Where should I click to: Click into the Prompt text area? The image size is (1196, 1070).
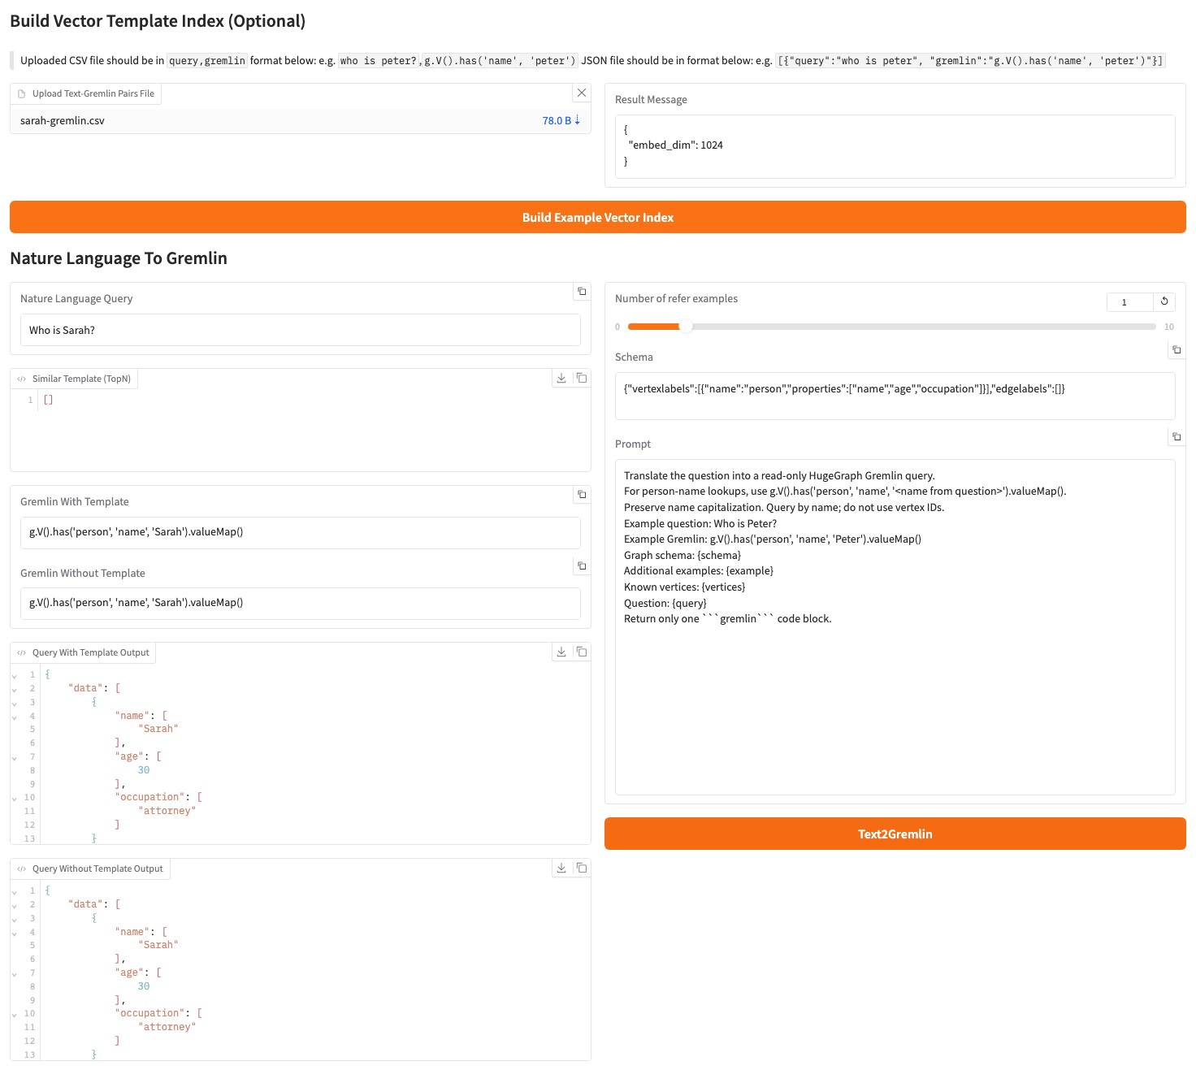click(895, 627)
